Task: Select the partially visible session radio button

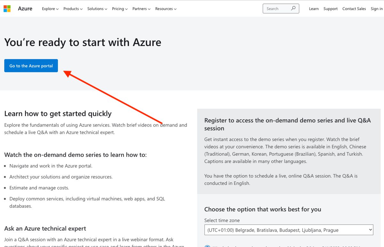Action: (x=207, y=246)
